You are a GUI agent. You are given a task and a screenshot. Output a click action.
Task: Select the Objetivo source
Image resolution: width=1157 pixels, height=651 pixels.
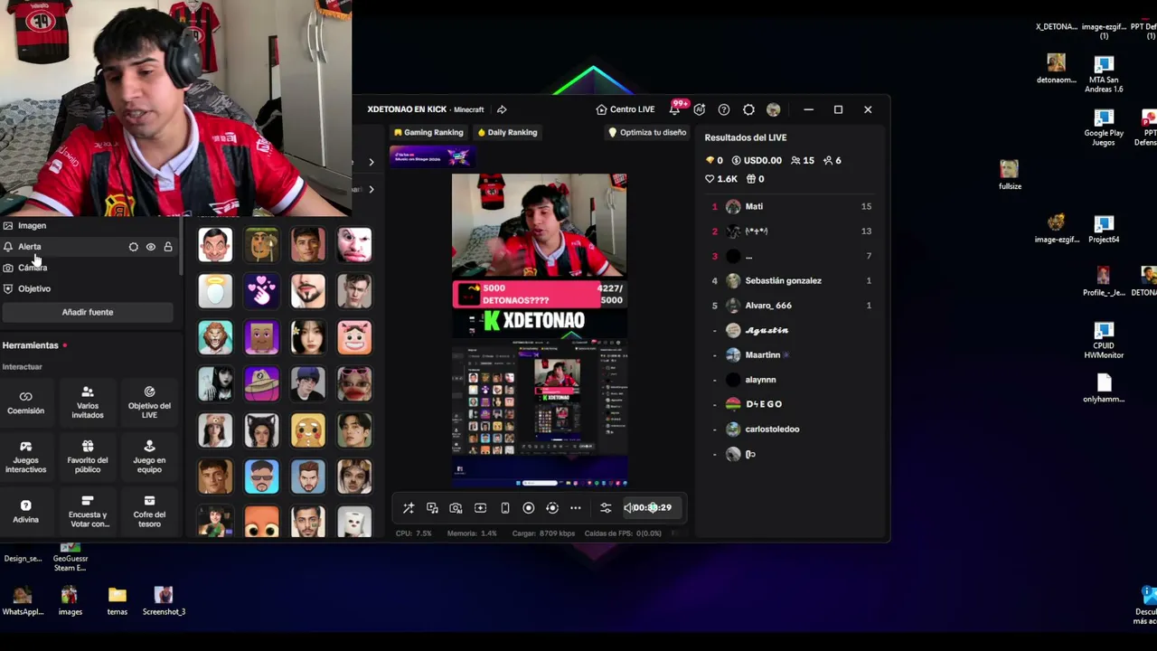(34, 288)
